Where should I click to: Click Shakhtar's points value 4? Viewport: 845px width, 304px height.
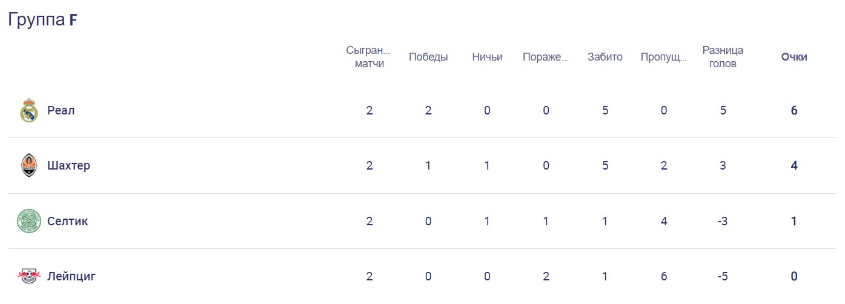click(x=794, y=166)
